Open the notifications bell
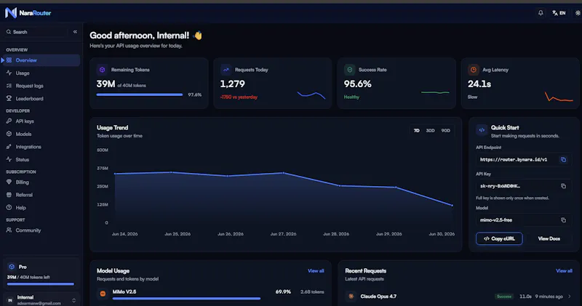 pos(541,13)
